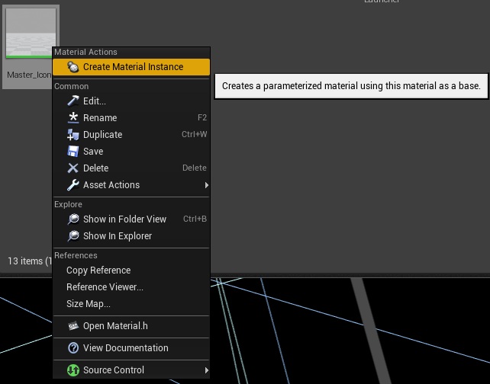Click the Rename asterisk icon
490x384 pixels.
(x=73, y=118)
